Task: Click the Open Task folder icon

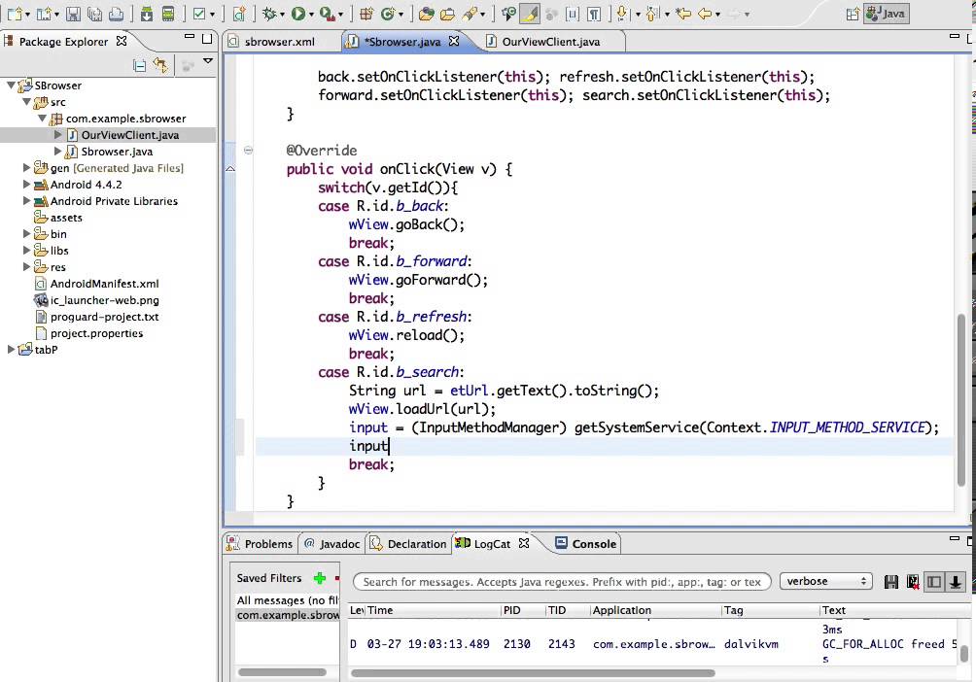Action: tap(447, 14)
